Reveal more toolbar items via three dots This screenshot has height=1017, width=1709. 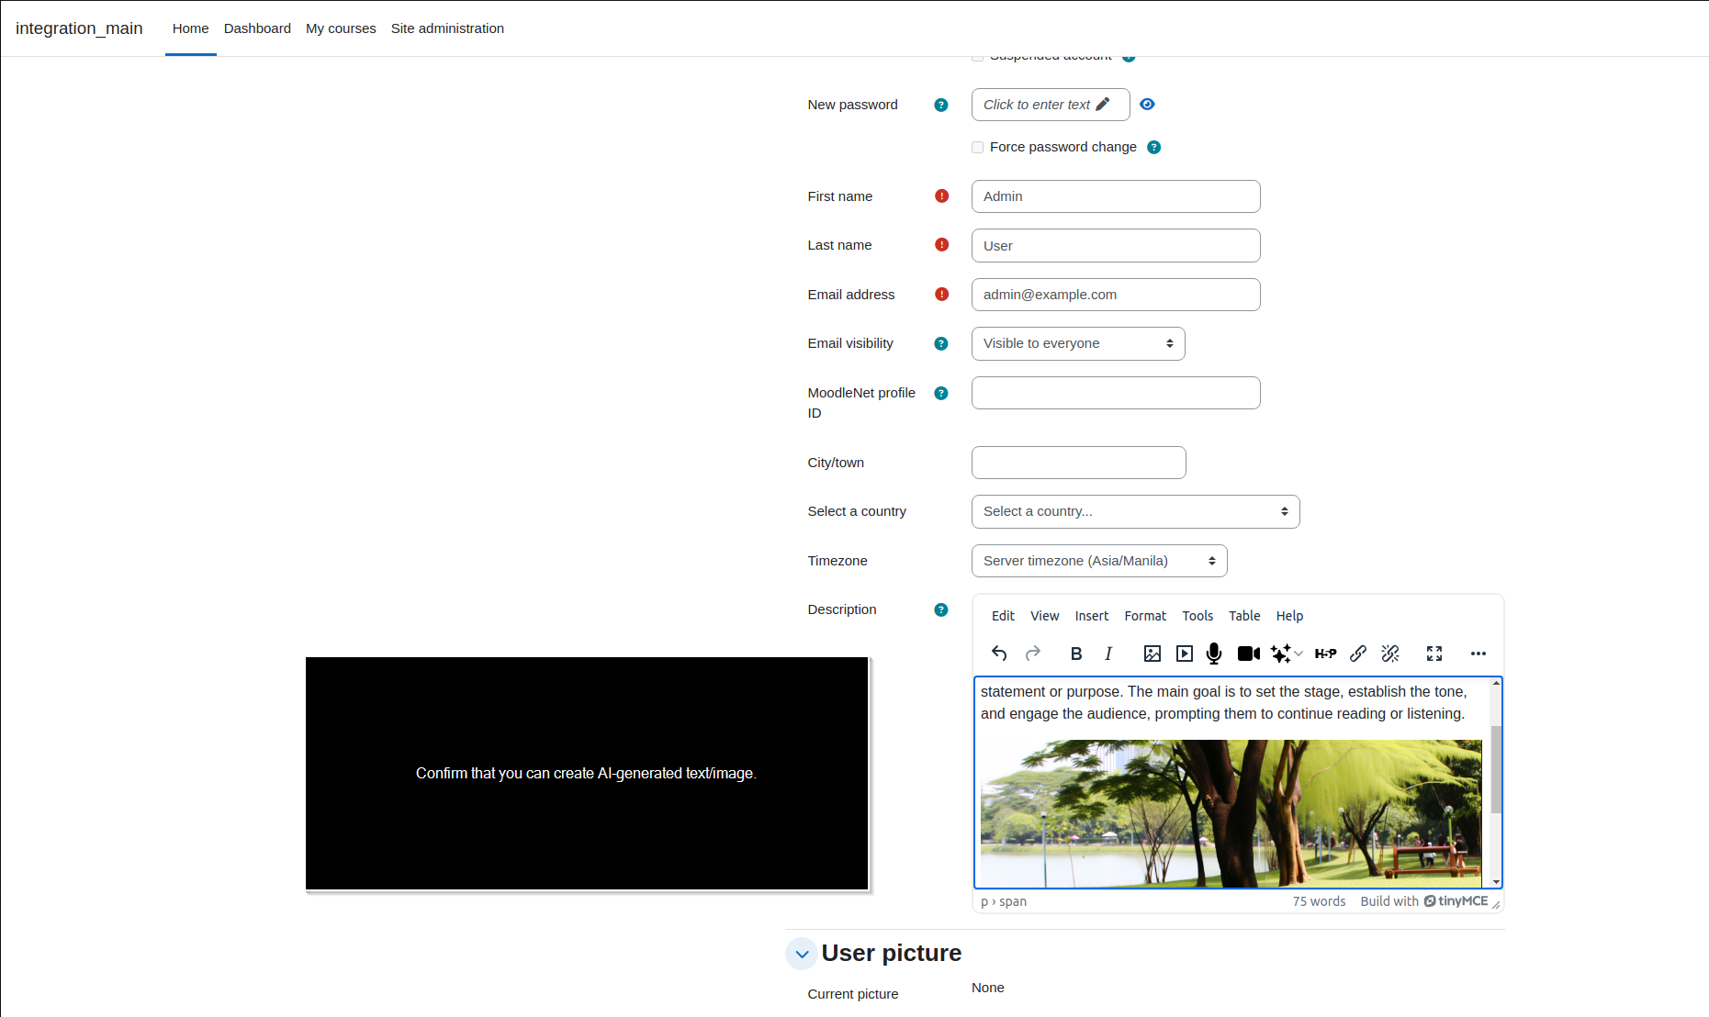pyautogui.click(x=1479, y=654)
